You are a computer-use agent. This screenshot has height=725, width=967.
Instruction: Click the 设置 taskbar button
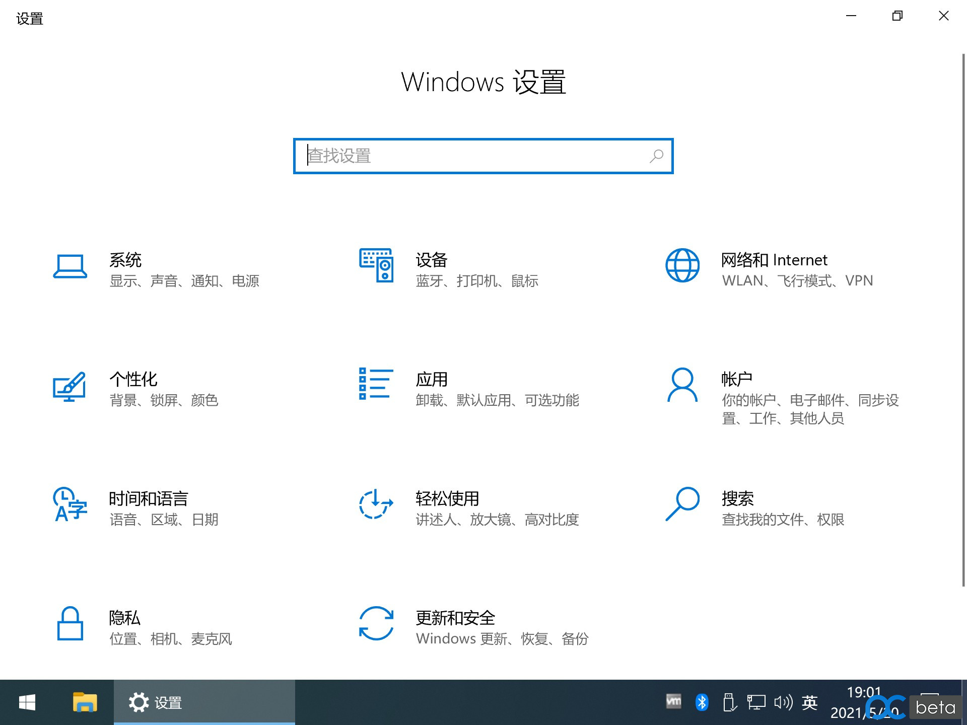coord(204,702)
